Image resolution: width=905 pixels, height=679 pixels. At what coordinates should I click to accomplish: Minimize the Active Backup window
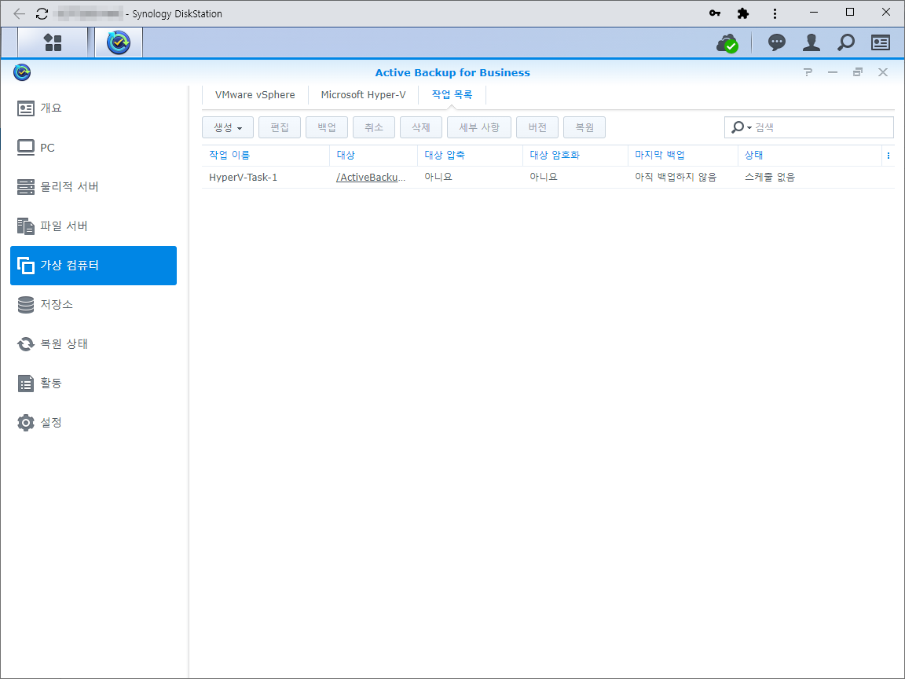pos(832,72)
